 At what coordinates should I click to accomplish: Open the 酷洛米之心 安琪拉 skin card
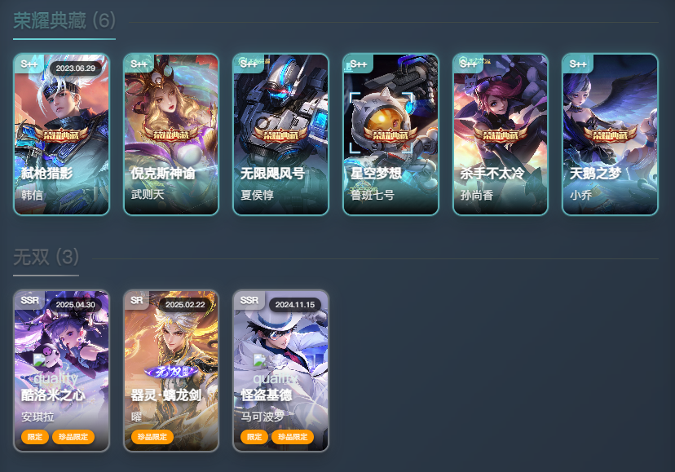point(62,371)
